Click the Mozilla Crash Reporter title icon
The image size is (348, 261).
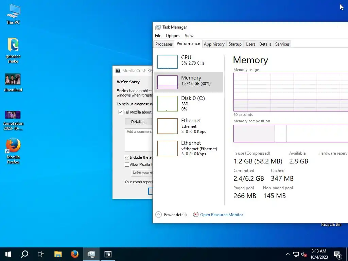click(x=118, y=71)
